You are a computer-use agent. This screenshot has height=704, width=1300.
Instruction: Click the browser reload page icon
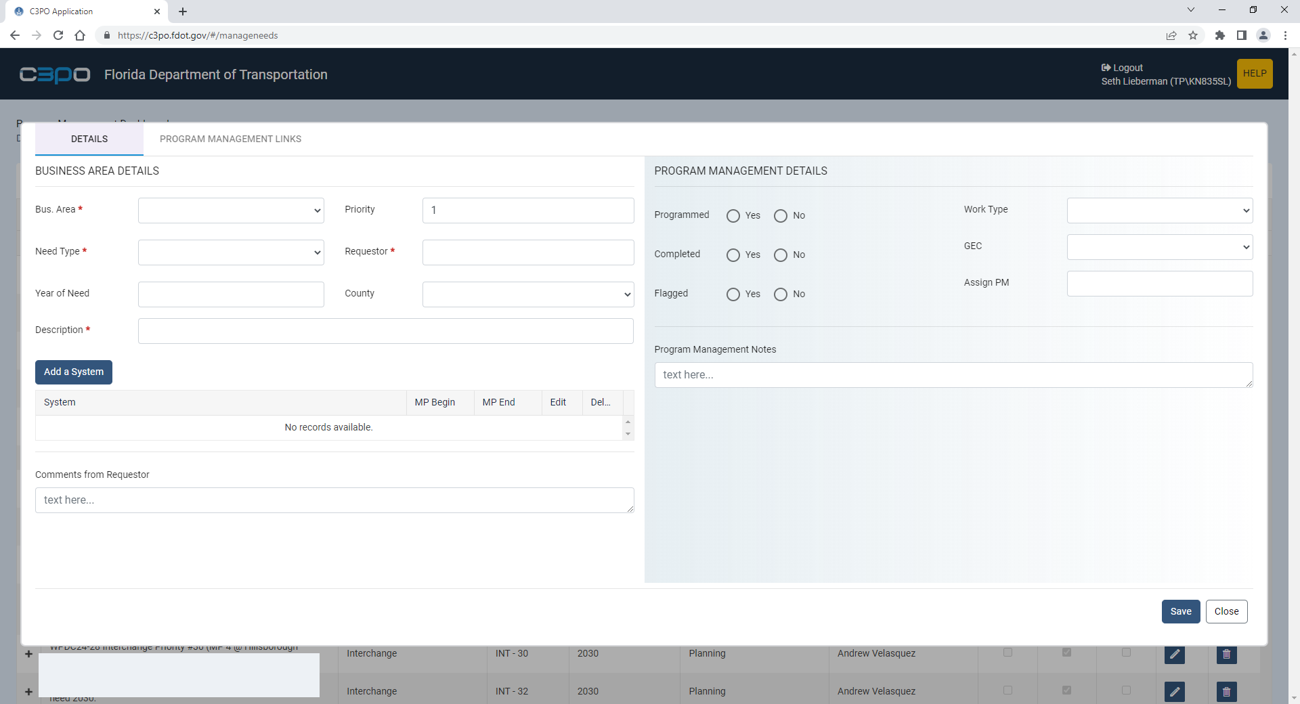tap(58, 35)
